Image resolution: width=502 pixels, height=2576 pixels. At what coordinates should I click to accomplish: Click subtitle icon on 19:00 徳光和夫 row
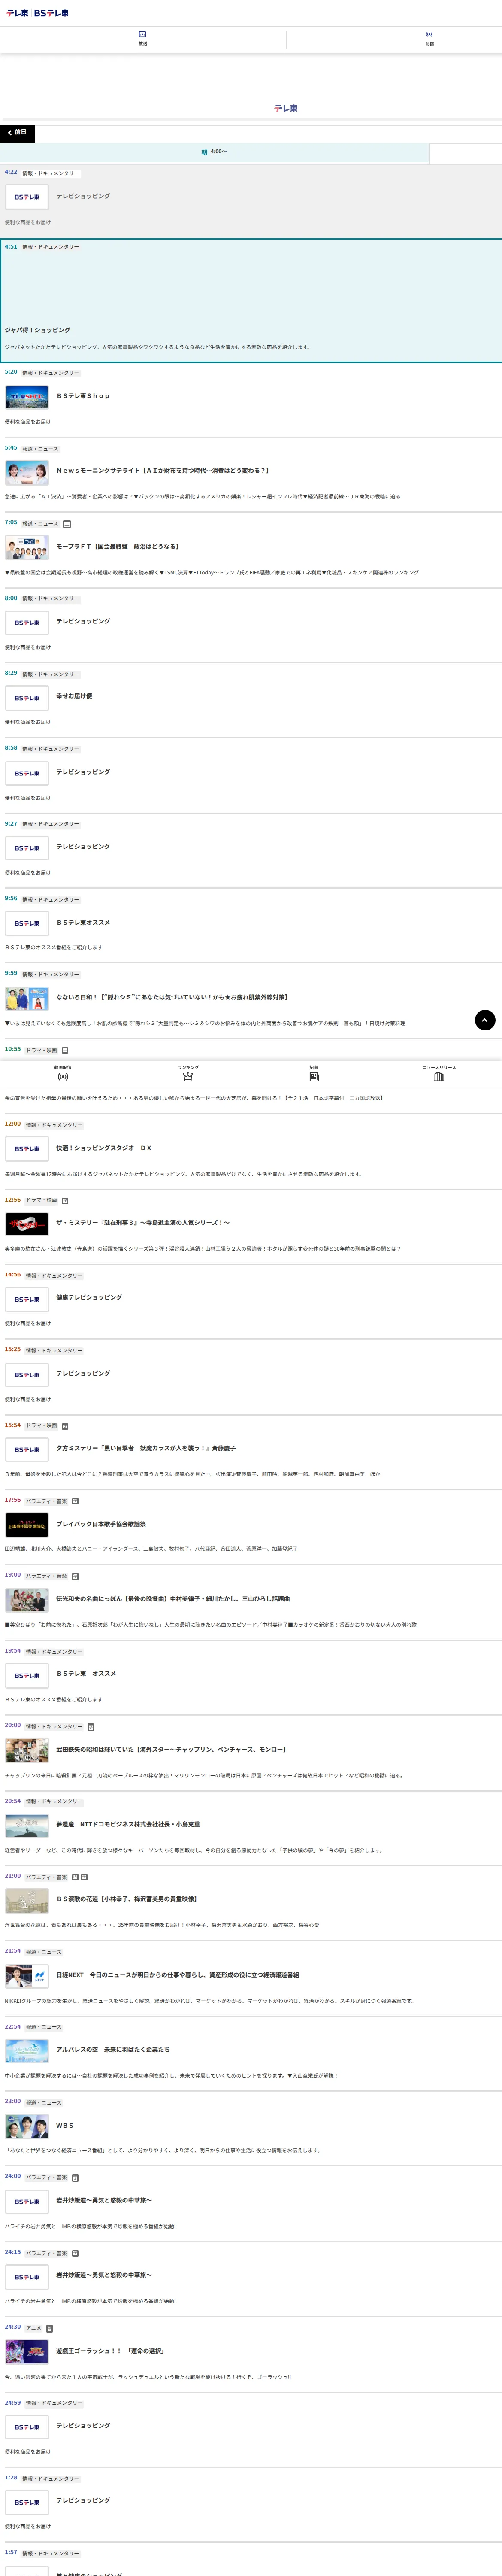[75, 1576]
